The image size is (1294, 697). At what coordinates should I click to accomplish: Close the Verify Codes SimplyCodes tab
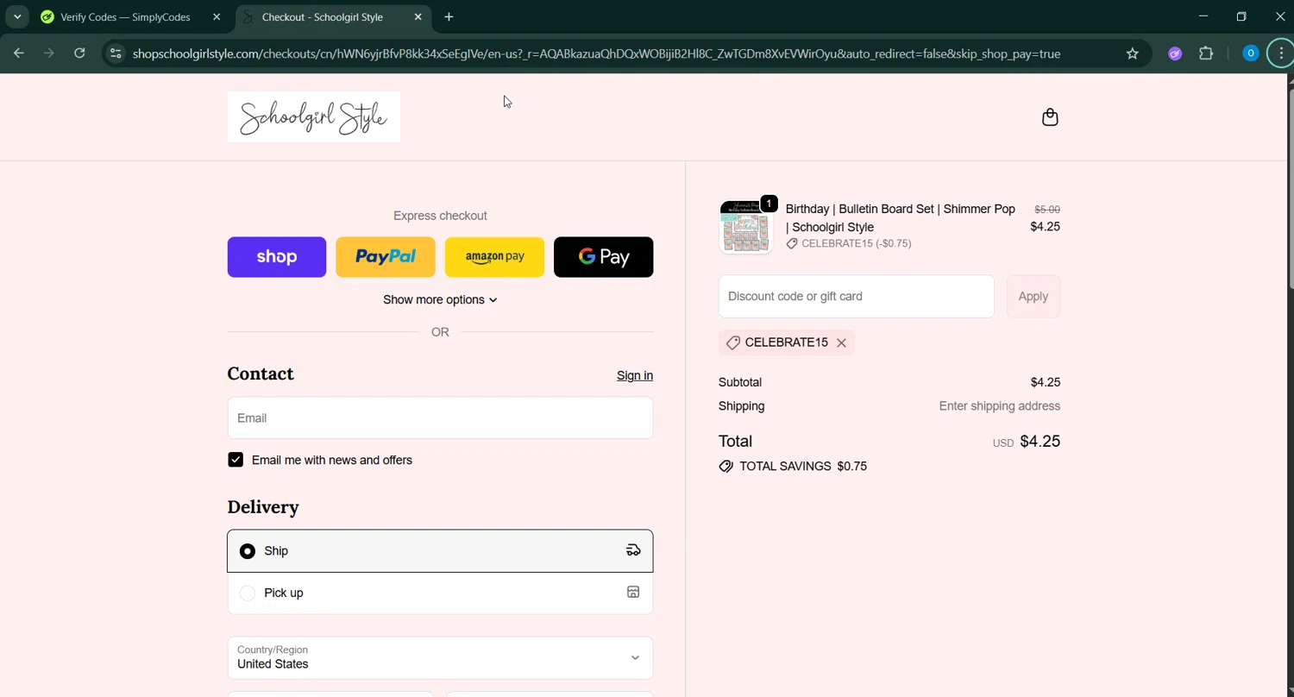pyautogui.click(x=217, y=16)
